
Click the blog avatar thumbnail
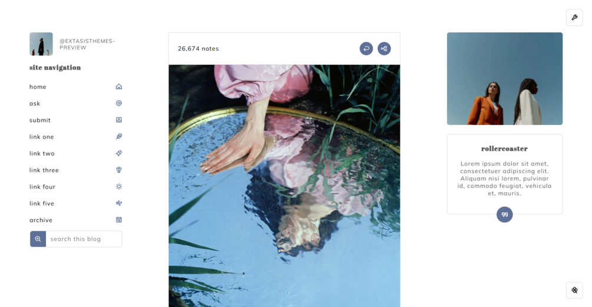point(41,44)
